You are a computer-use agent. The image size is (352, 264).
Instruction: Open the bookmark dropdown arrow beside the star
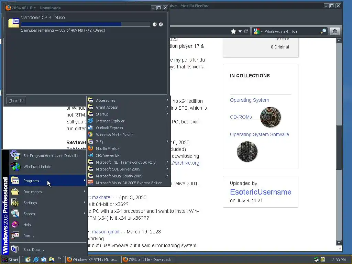click(x=240, y=31)
